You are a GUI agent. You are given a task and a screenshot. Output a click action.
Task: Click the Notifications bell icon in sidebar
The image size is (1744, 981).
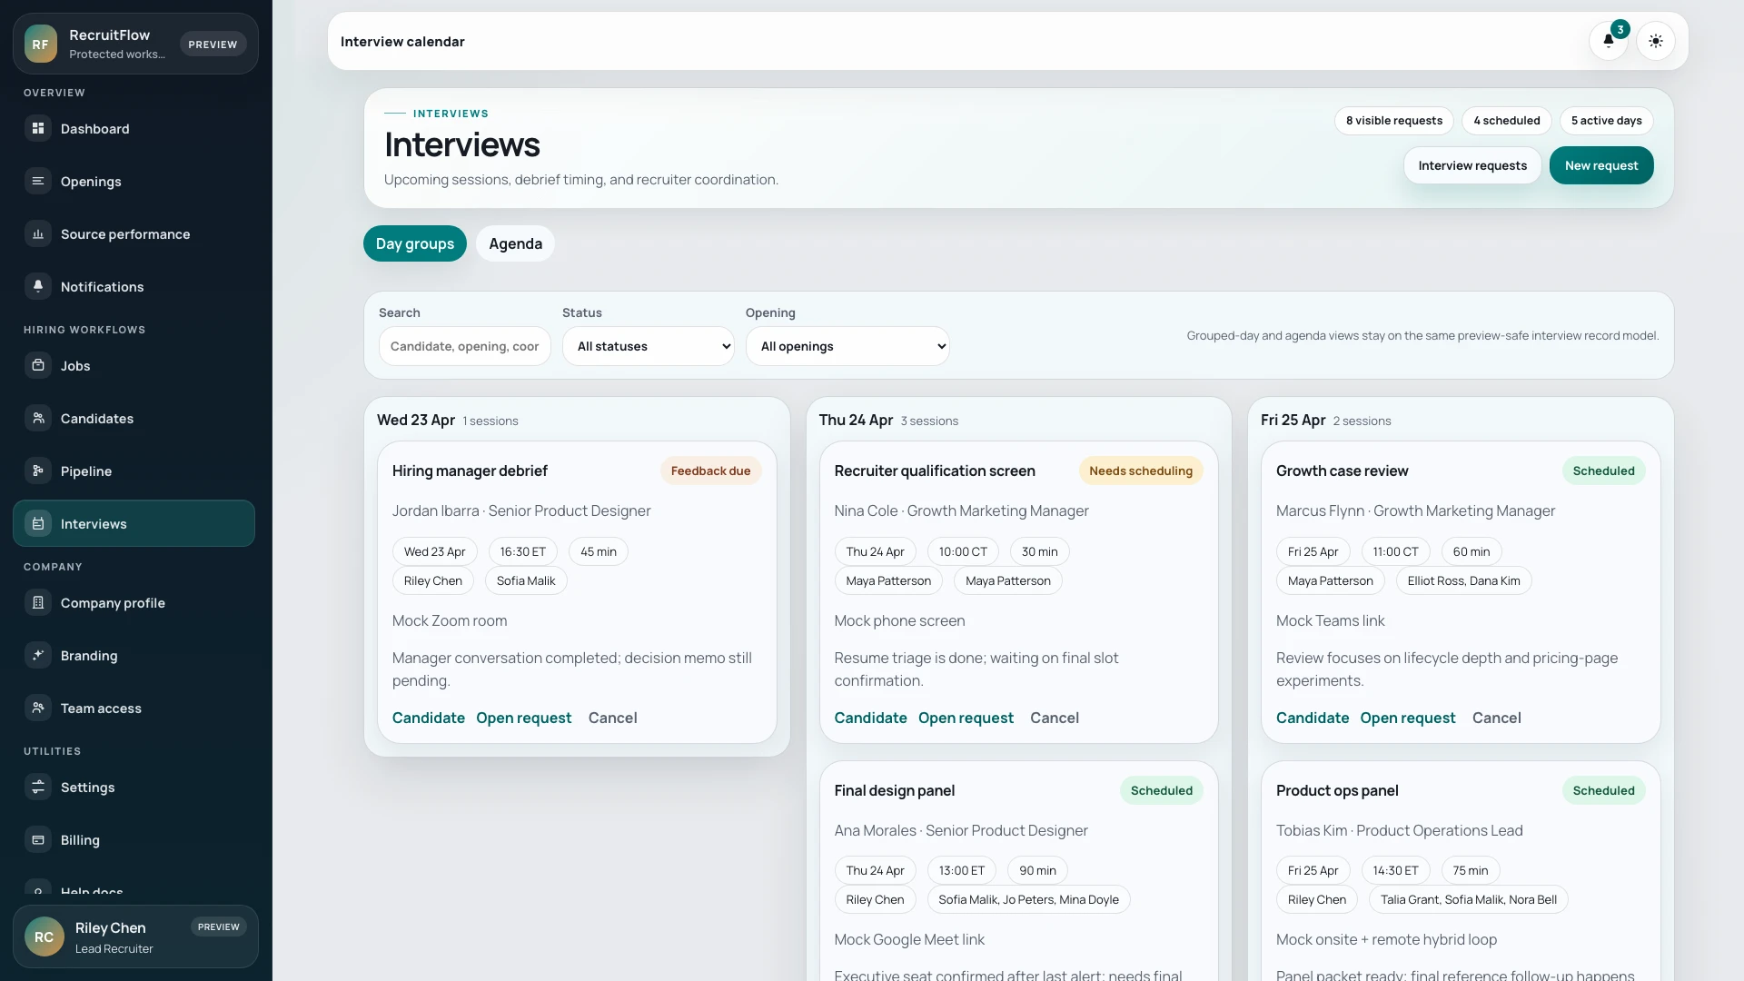point(38,287)
